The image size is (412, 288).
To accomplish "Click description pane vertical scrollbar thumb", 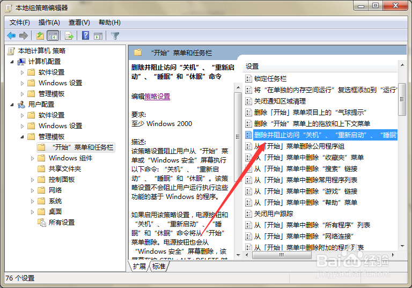I will (x=238, y=137).
